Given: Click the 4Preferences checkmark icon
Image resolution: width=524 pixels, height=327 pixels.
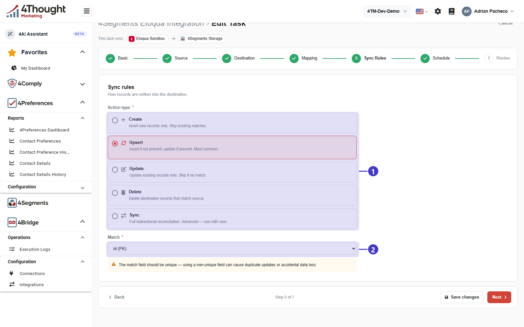Looking at the screenshot, I should (12, 103).
